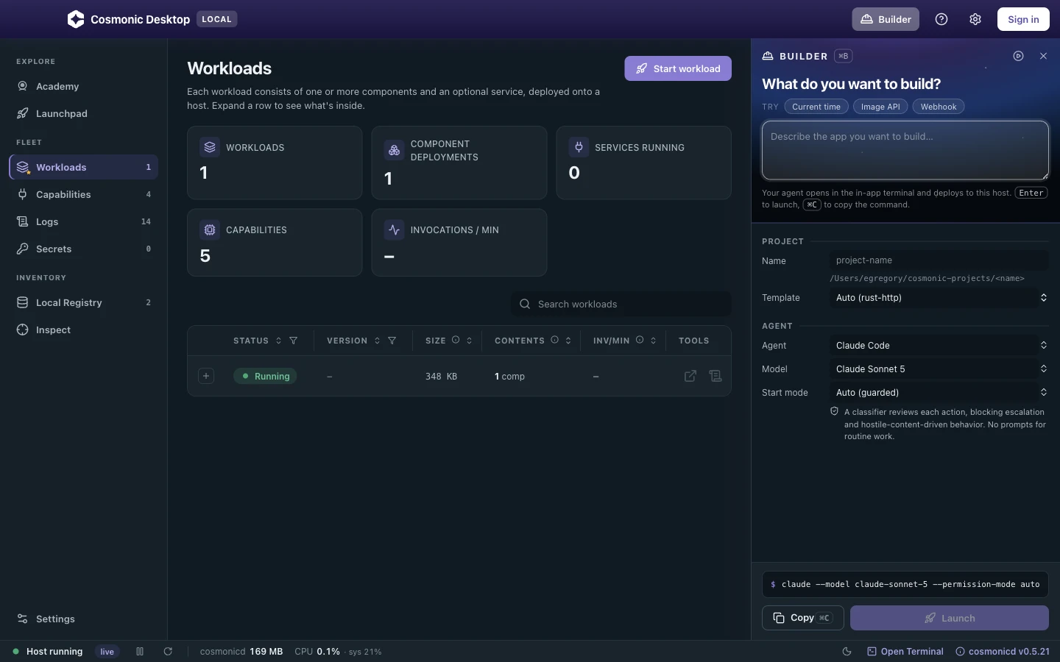Image resolution: width=1060 pixels, height=662 pixels.
Task: Open Capabilities in sidebar
Action: [x=83, y=194]
